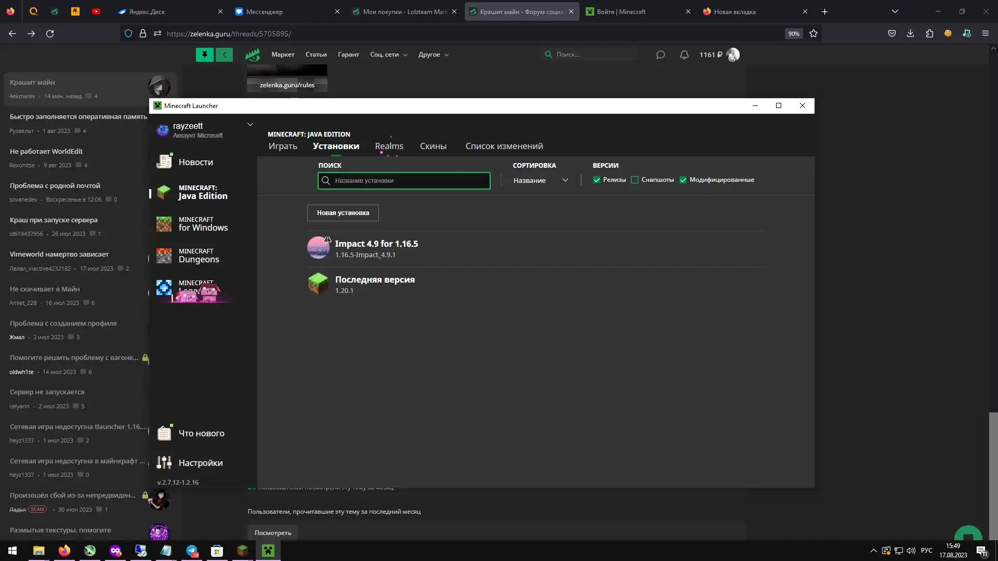Screen dimensions: 998x561
Task: Open the Список изменений tab
Action: coord(504,146)
